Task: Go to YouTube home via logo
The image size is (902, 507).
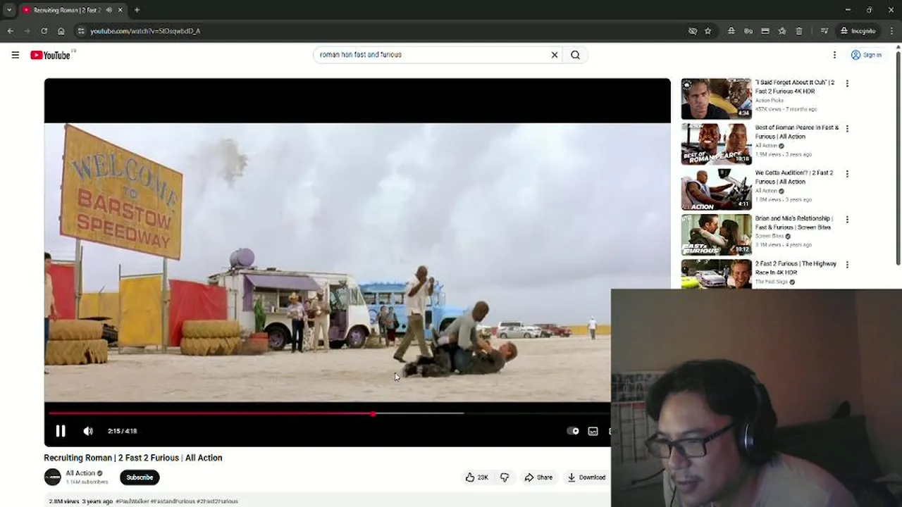Action: (x=51, y=55)
